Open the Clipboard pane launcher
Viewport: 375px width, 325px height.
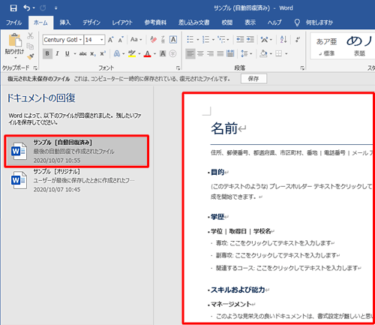35,68
